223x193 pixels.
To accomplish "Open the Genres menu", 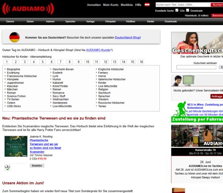I will click(10, 21).
